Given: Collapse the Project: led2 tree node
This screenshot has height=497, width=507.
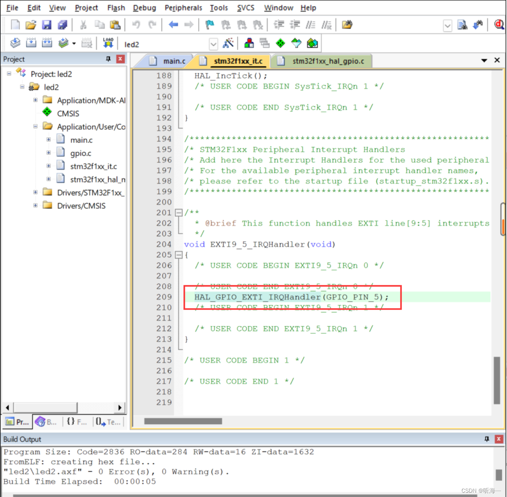Looking at the screenshot, I should (x=9, y=74).
